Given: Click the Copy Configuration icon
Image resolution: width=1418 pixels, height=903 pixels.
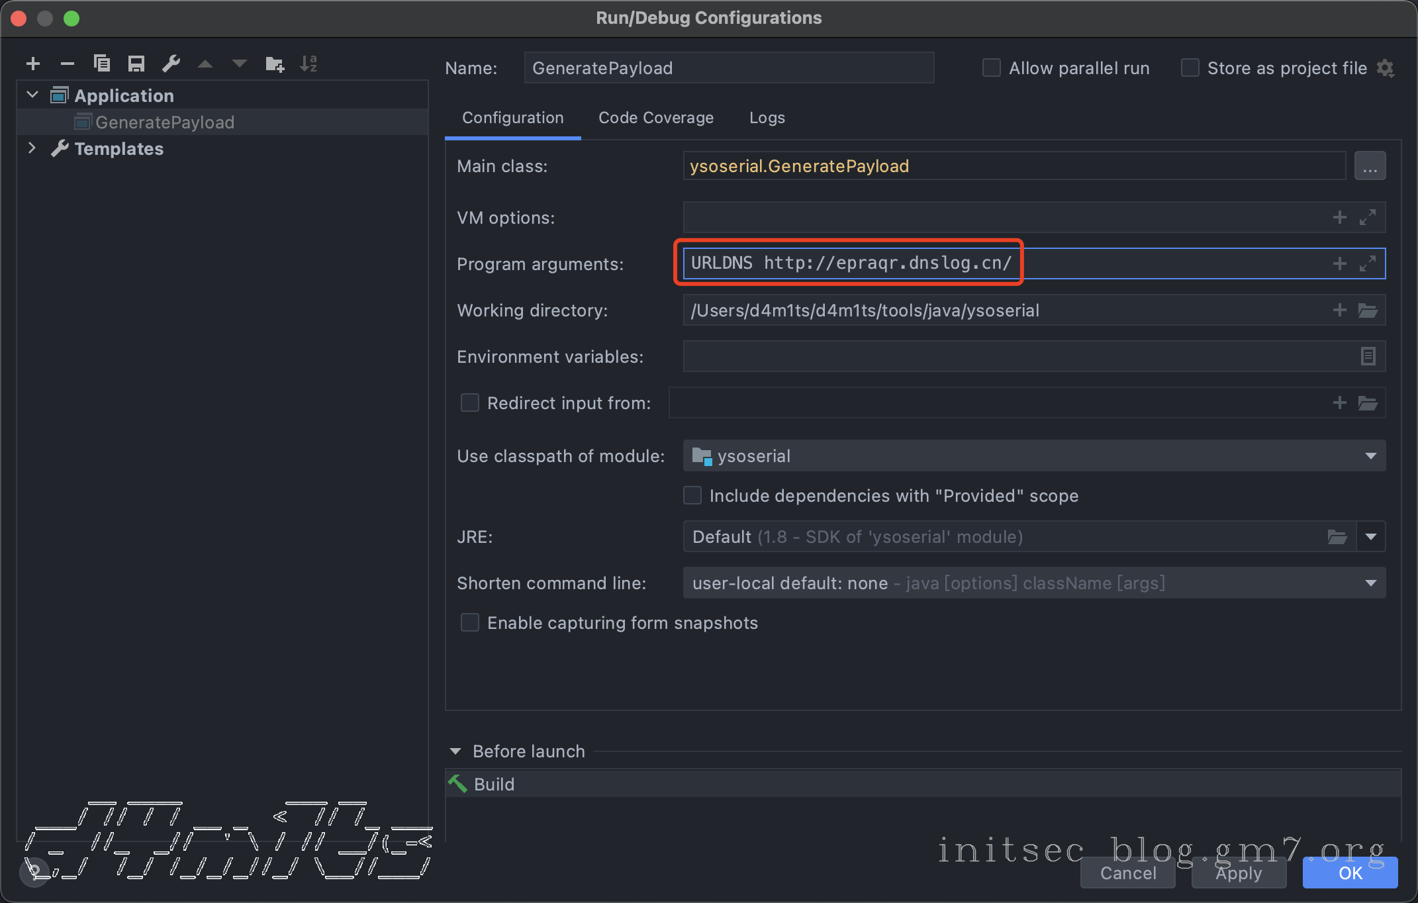Looking at the screenshot, I should tap(102, 64).
